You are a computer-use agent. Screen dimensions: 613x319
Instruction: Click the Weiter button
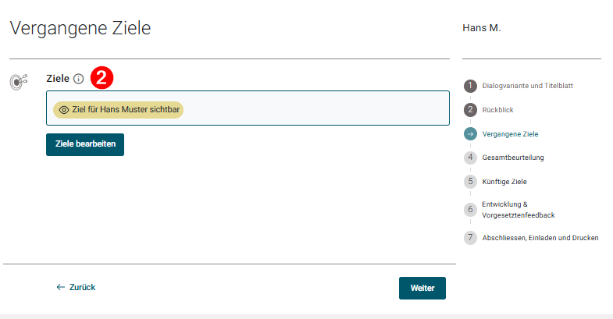pos(422,288)
